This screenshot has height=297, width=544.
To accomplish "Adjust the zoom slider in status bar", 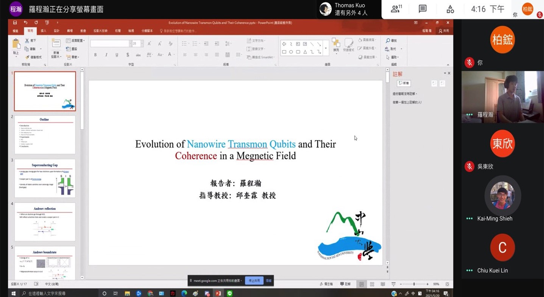I will [414, 284].
